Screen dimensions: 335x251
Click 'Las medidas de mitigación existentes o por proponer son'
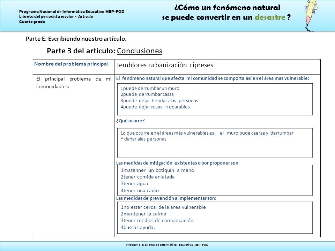(x=177, y=163)
